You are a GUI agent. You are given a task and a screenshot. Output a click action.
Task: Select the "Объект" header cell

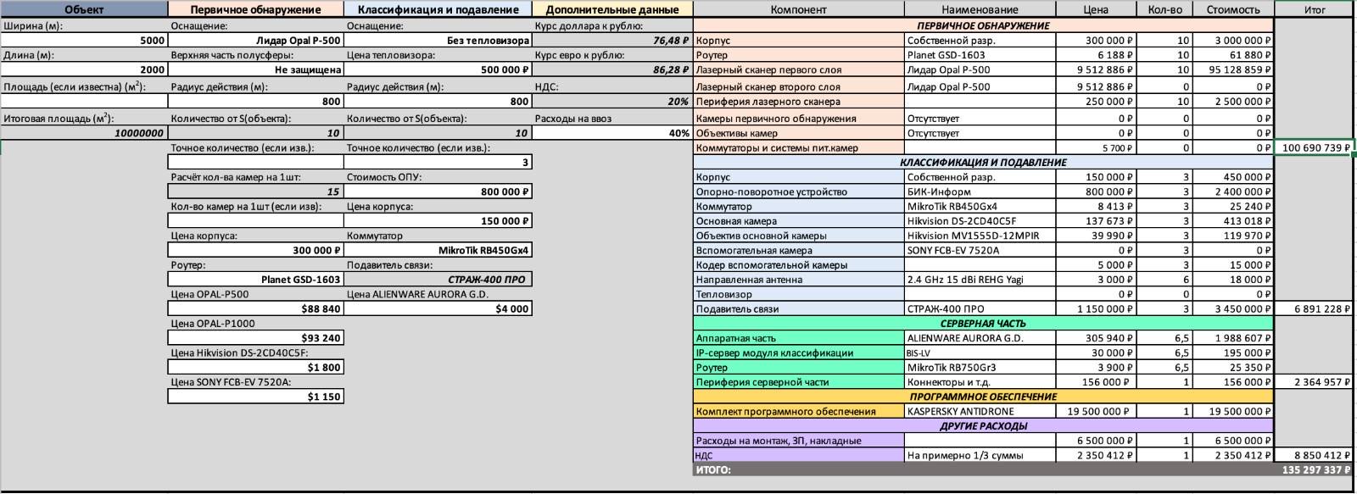pyautogui.click(x=84, y=9)
